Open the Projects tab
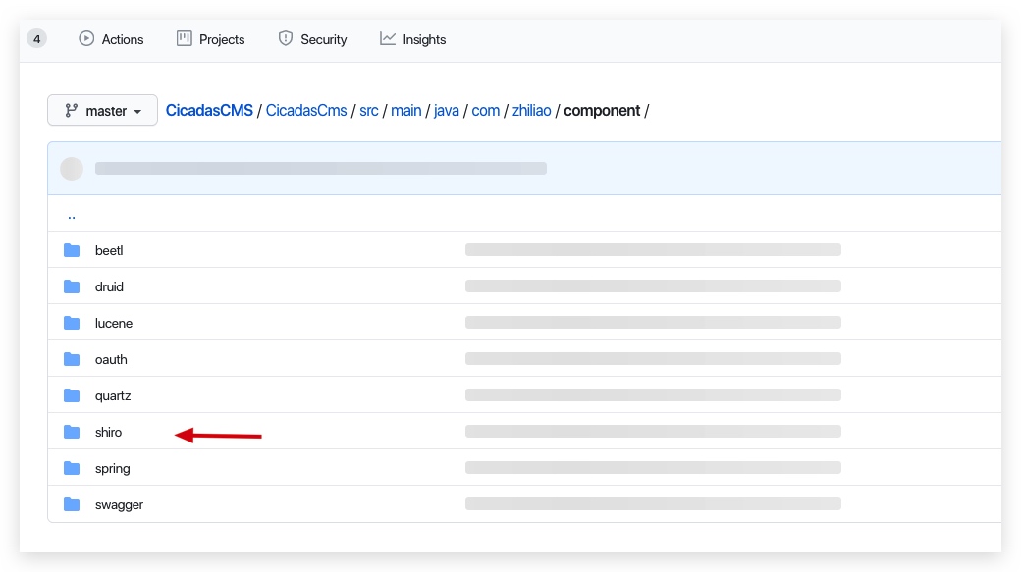1021x572 pixels. 210,39
